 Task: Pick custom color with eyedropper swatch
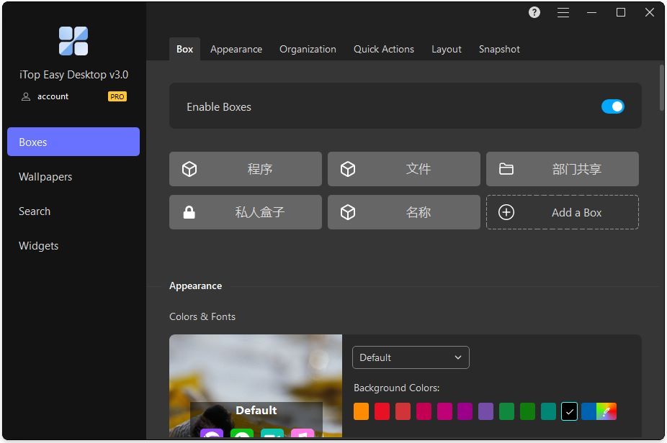click(x=607, y=411)
